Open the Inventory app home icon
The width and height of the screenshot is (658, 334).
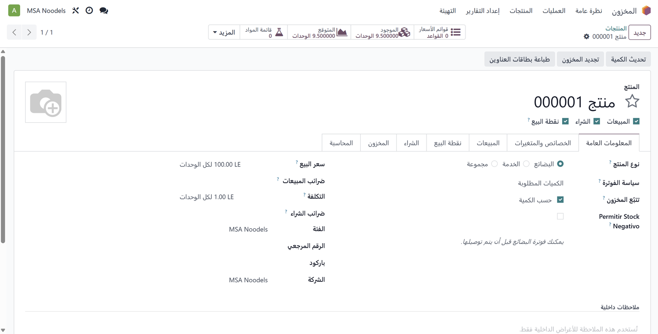(646, 10)
